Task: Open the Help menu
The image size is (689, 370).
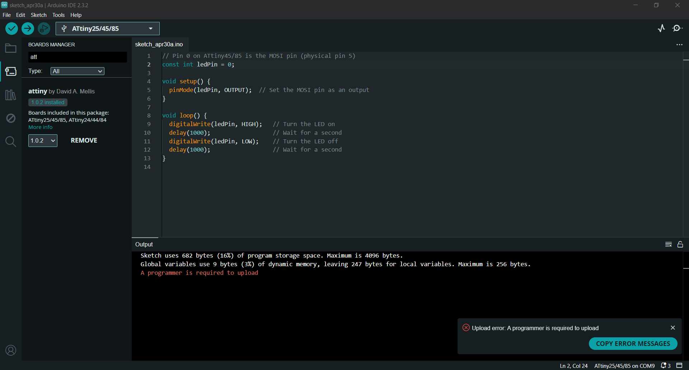Action: coord(76,15)
